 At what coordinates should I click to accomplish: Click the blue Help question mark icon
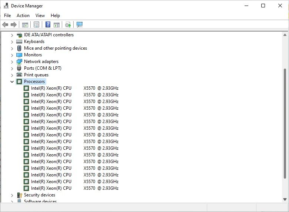click(48, 25)
